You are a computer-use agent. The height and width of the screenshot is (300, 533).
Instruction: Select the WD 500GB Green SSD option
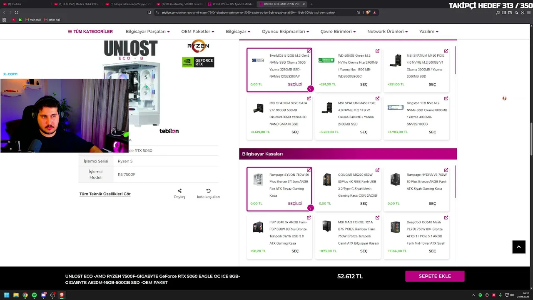click(364, 85)
